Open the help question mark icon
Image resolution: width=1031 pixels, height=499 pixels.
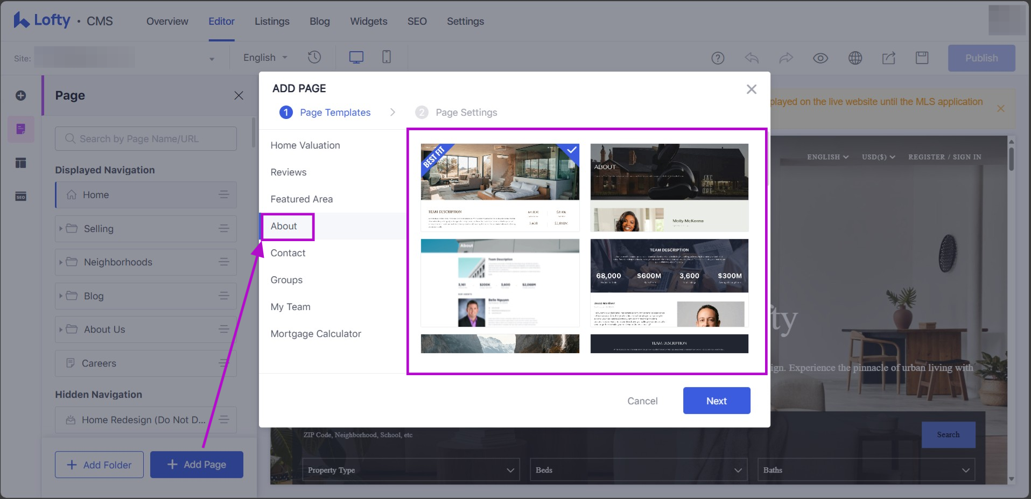[718, 58]
